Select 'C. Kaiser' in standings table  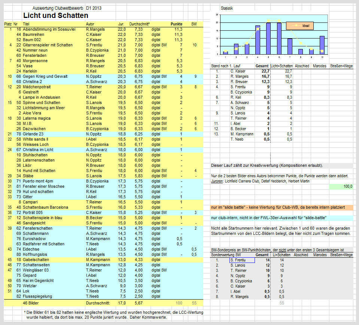point(238,71)
